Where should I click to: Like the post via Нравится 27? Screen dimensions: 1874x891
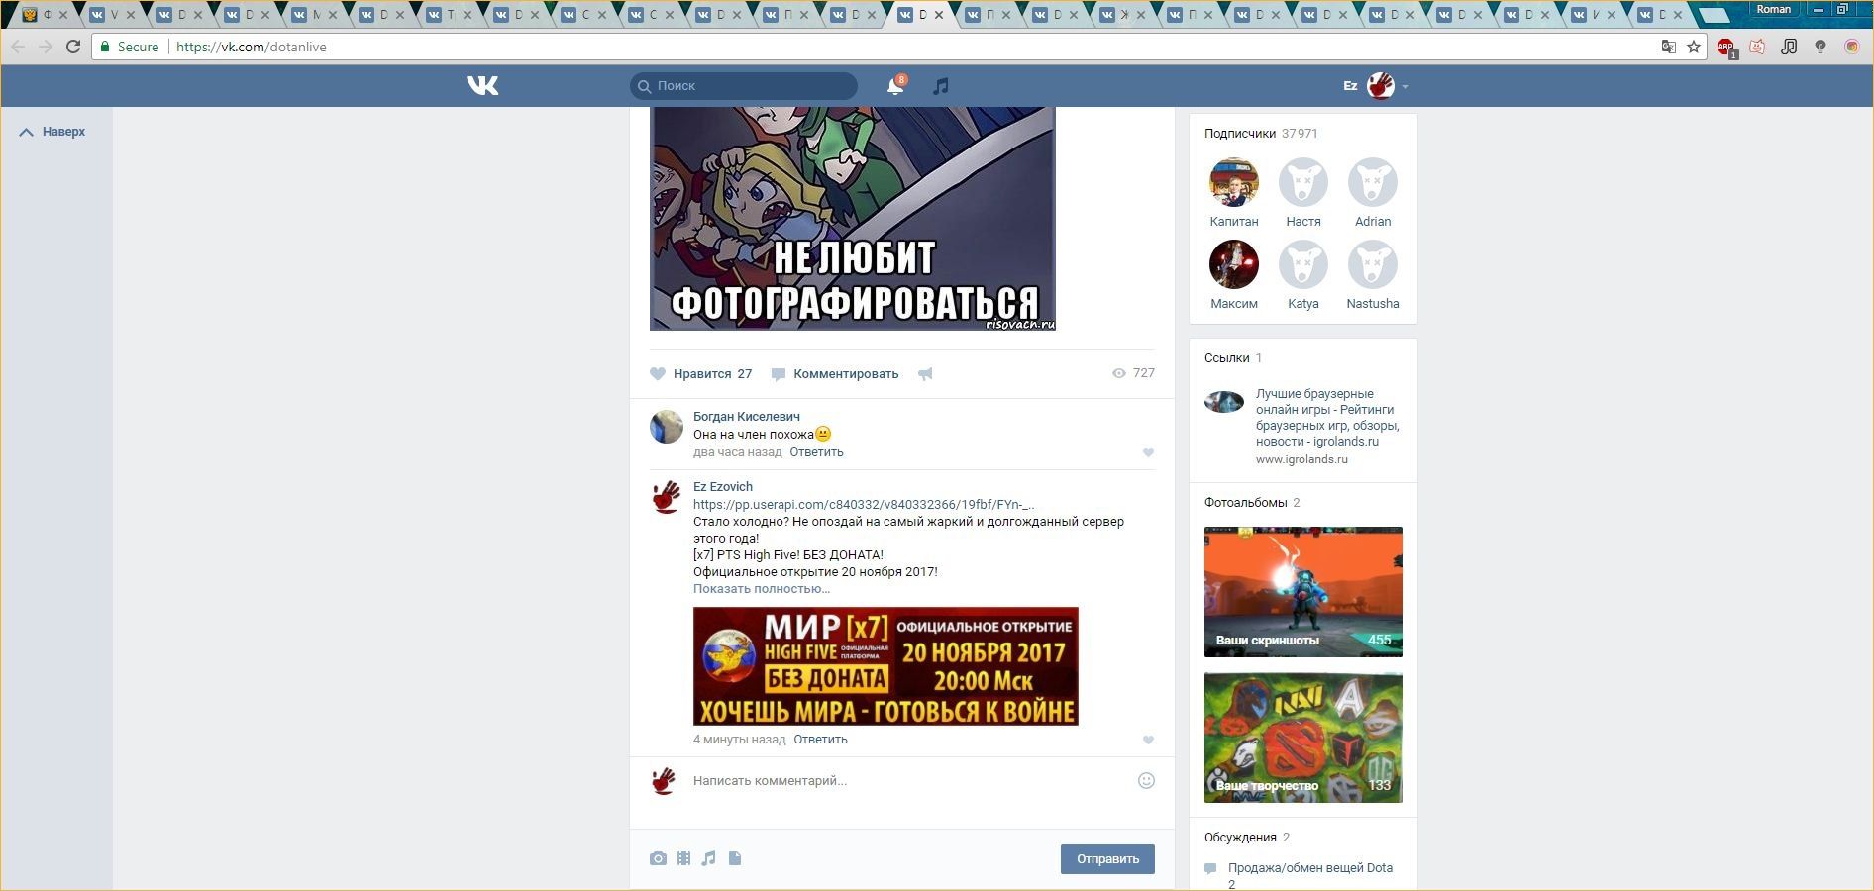point(701,374)
